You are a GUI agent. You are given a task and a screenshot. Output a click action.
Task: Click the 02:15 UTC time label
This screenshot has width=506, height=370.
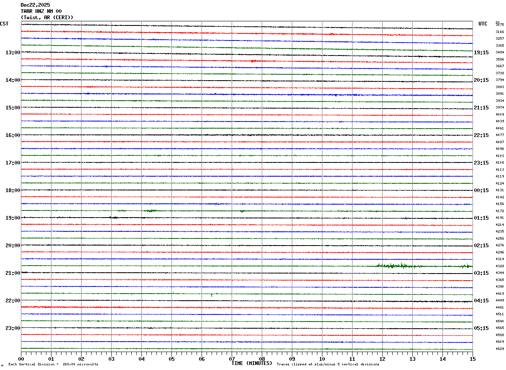[481, 246]
